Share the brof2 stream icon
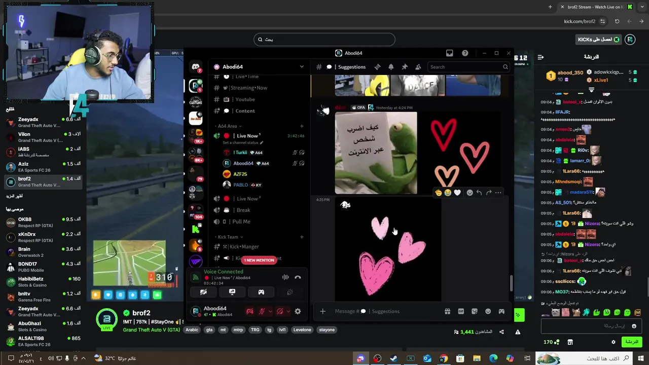The image size is (649, 365). pos(501,332)
